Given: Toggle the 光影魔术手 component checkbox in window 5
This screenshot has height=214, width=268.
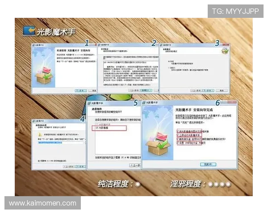Looking at the screenshot, I should [97, 124].
